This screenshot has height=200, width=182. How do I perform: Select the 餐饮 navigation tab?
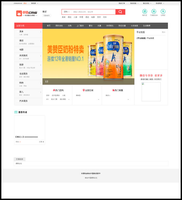click(x=91, y=26)
